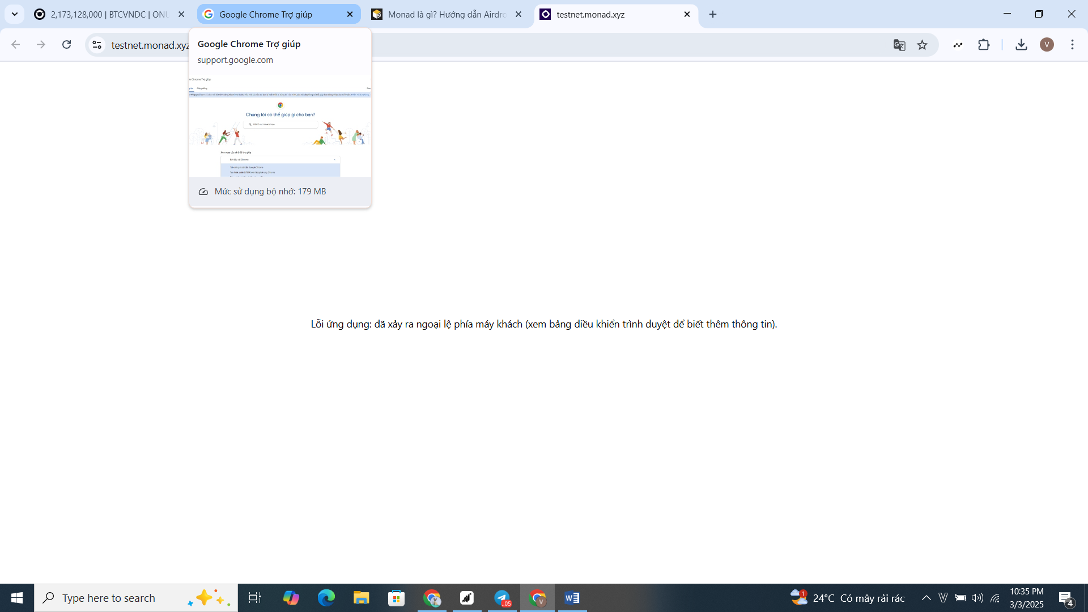
Task: Open the profile avatar V menu
Action: click(x=1047, y=45)
